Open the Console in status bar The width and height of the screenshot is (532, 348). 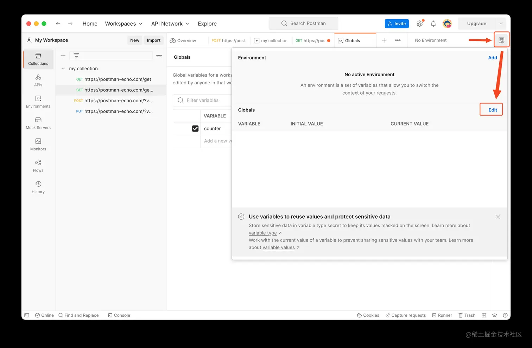pyautogui.click(x=119, y=315)
